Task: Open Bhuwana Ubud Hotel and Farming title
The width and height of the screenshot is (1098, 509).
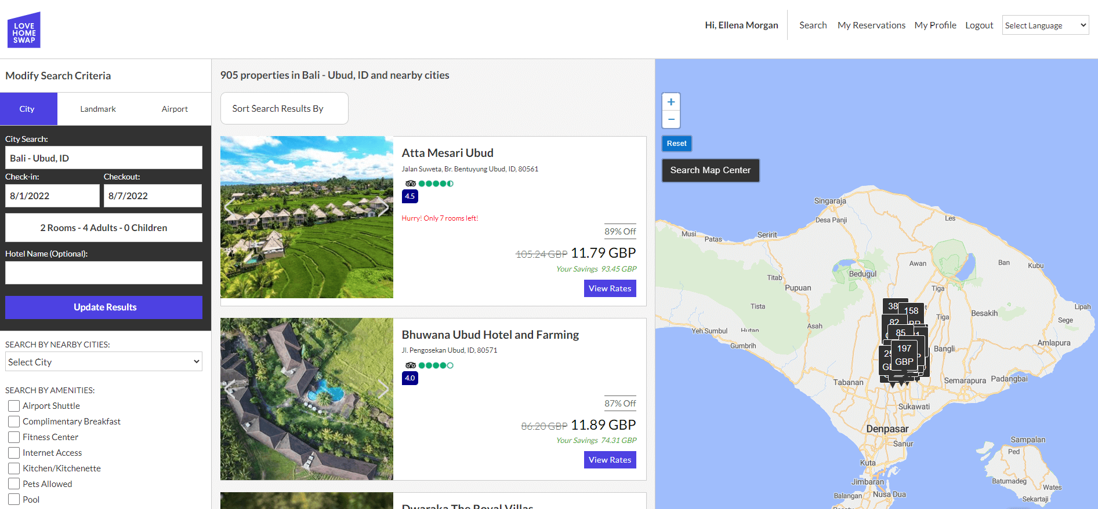Action: coord(490,335)
